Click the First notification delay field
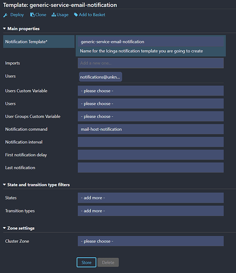236x273 pixels. pyautogui.click(x=150, y=155)
